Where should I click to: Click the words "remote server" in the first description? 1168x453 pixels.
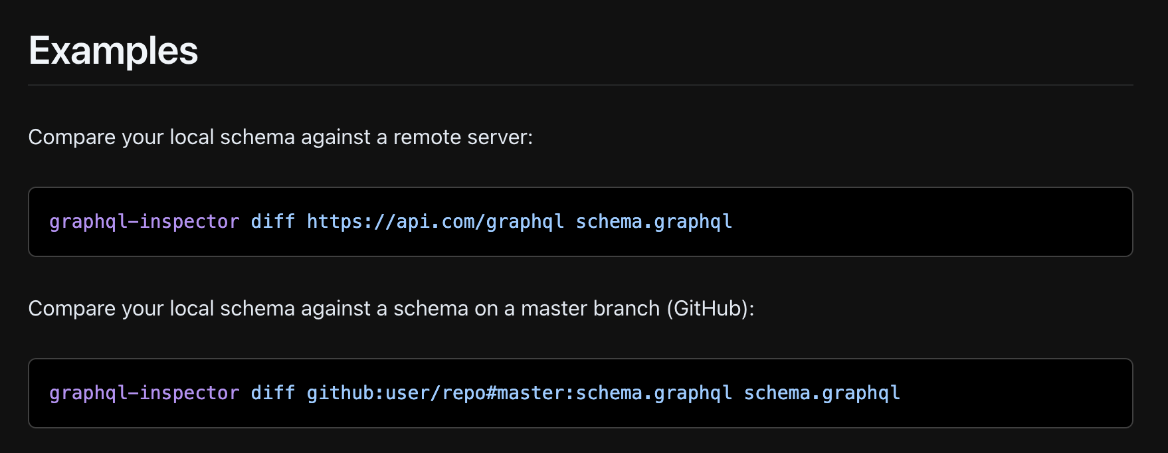pyautogui.click(x=462, y=137)
